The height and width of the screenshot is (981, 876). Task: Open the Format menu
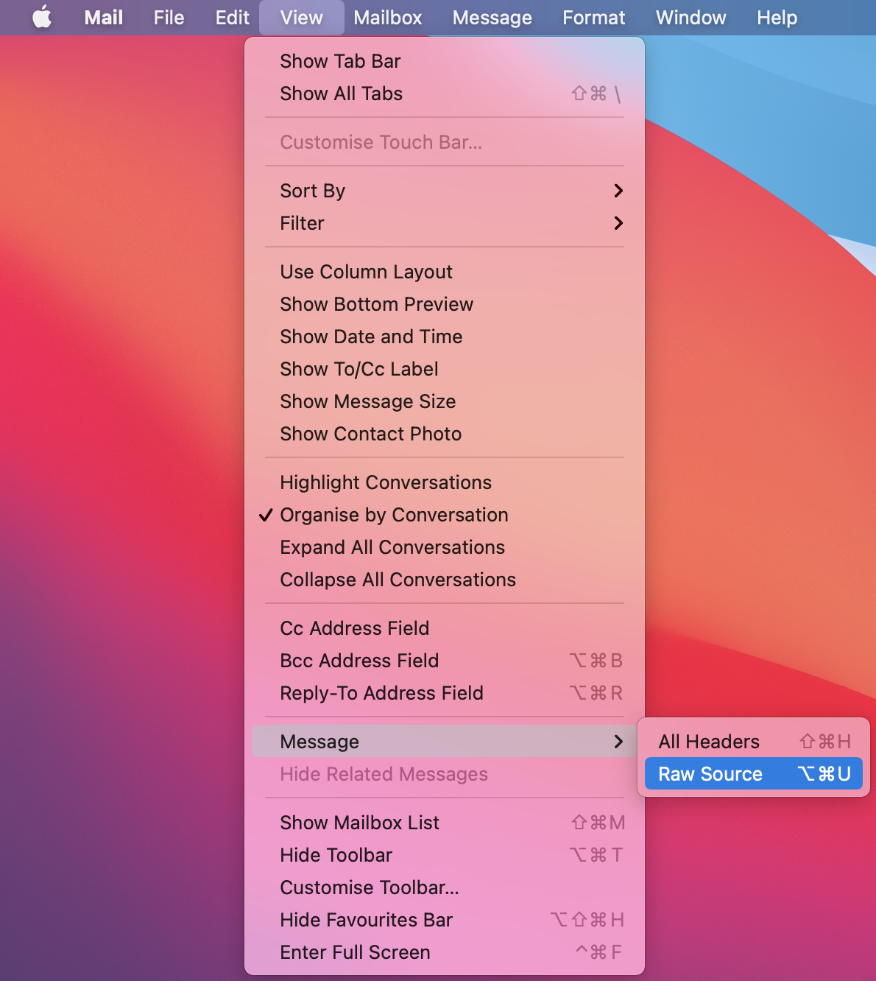[x=593, y=18]
